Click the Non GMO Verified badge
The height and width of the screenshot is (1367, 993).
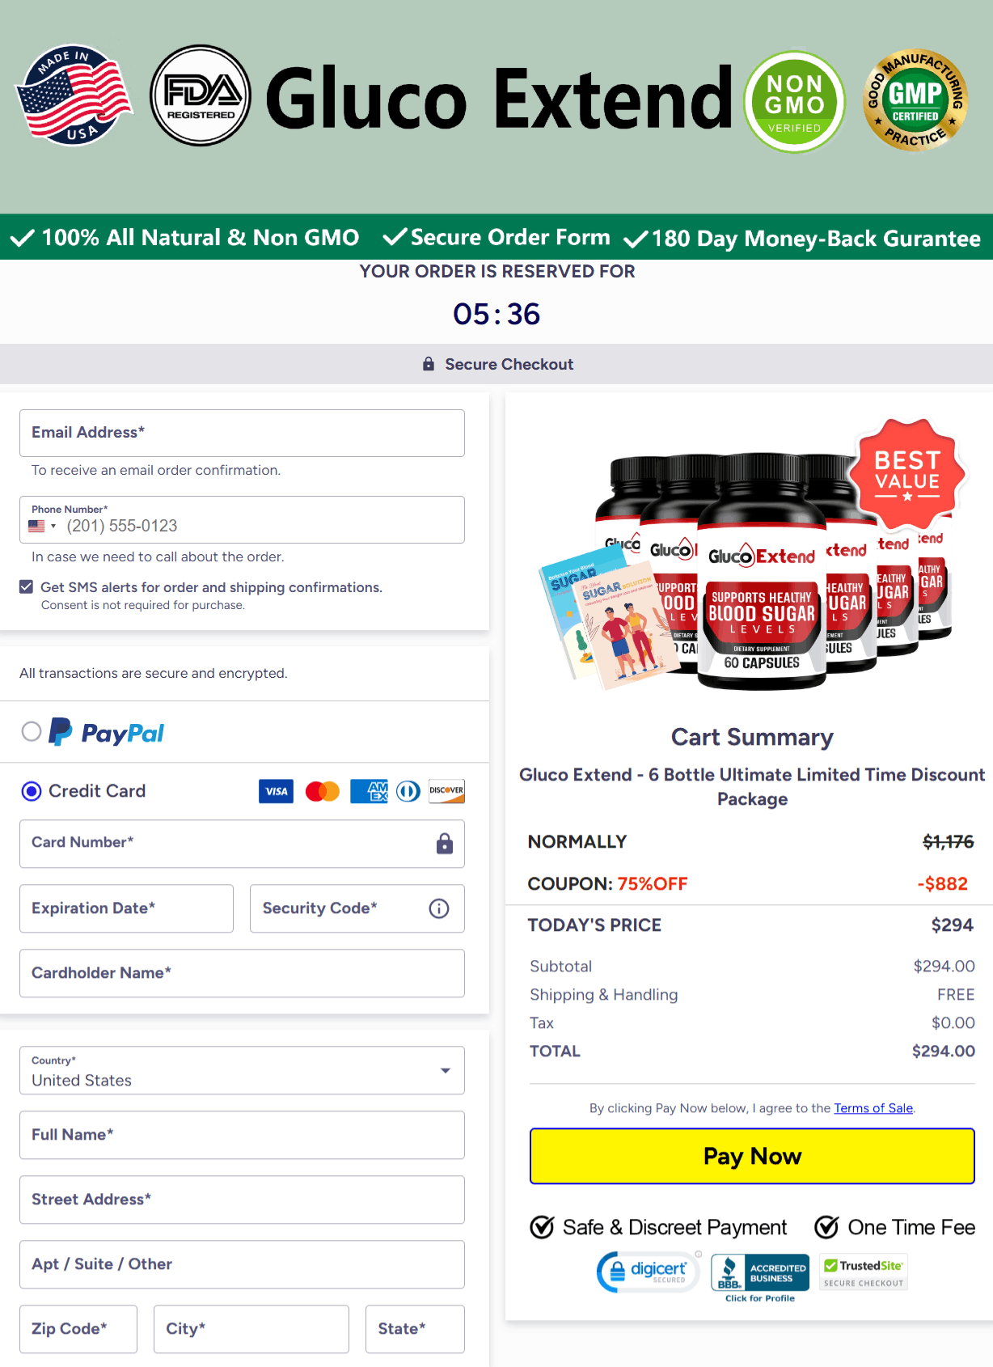tap(794, 102)
